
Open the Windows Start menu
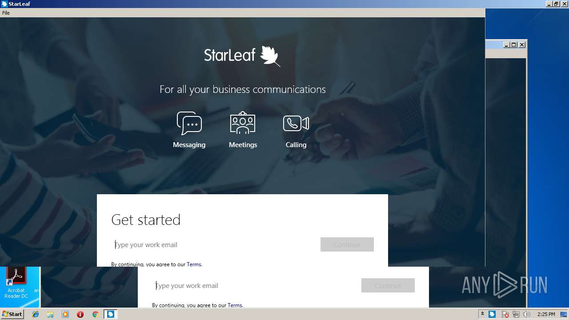[x=12, y=314]
